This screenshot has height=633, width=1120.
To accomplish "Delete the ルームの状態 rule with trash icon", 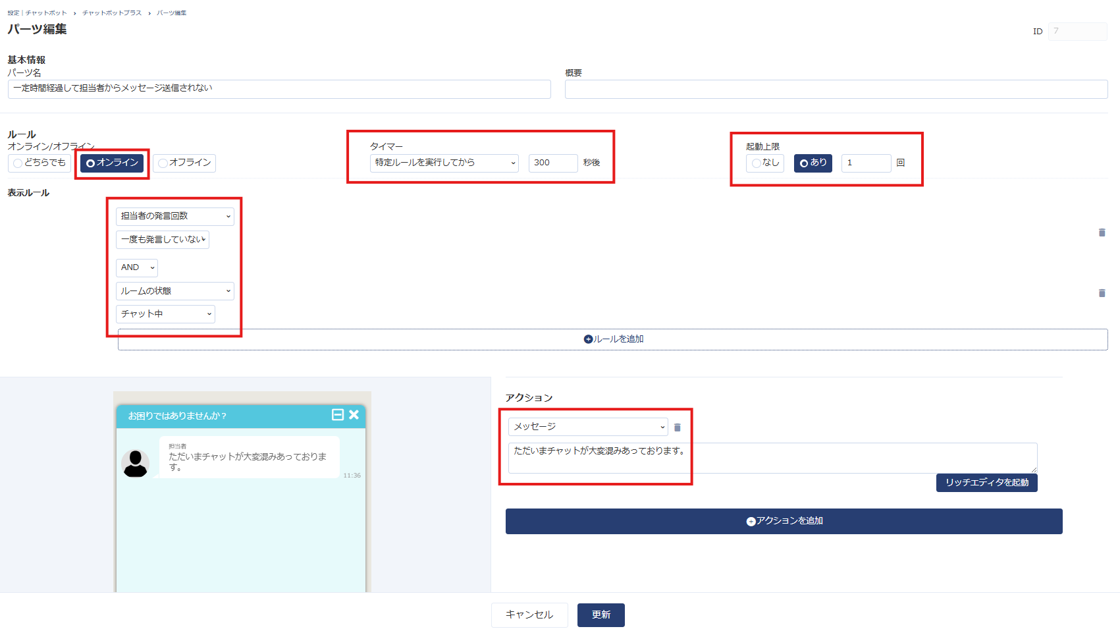I will click(x=1102, y=293).
